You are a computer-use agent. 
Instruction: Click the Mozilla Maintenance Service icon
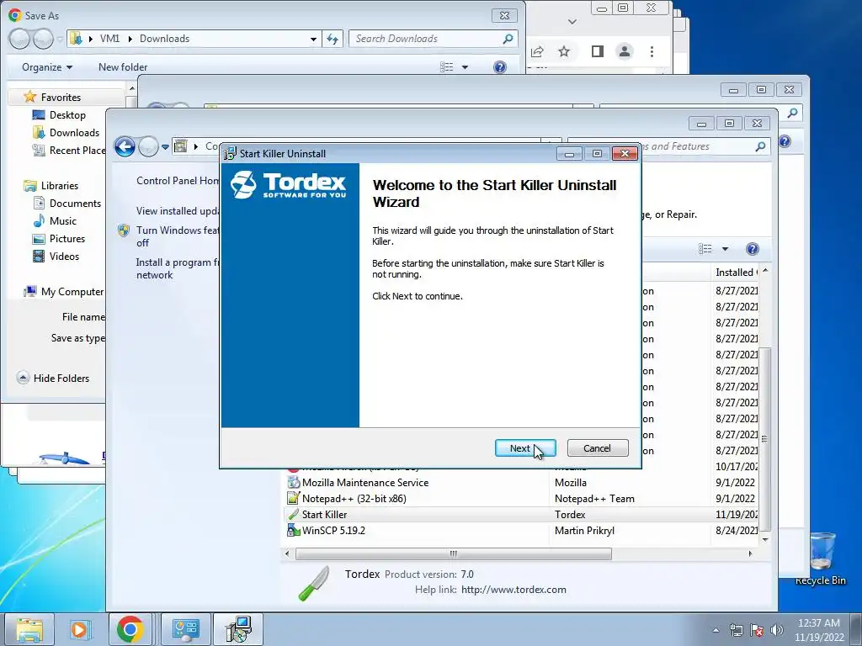pyautogui.click(x=293, y=483)
